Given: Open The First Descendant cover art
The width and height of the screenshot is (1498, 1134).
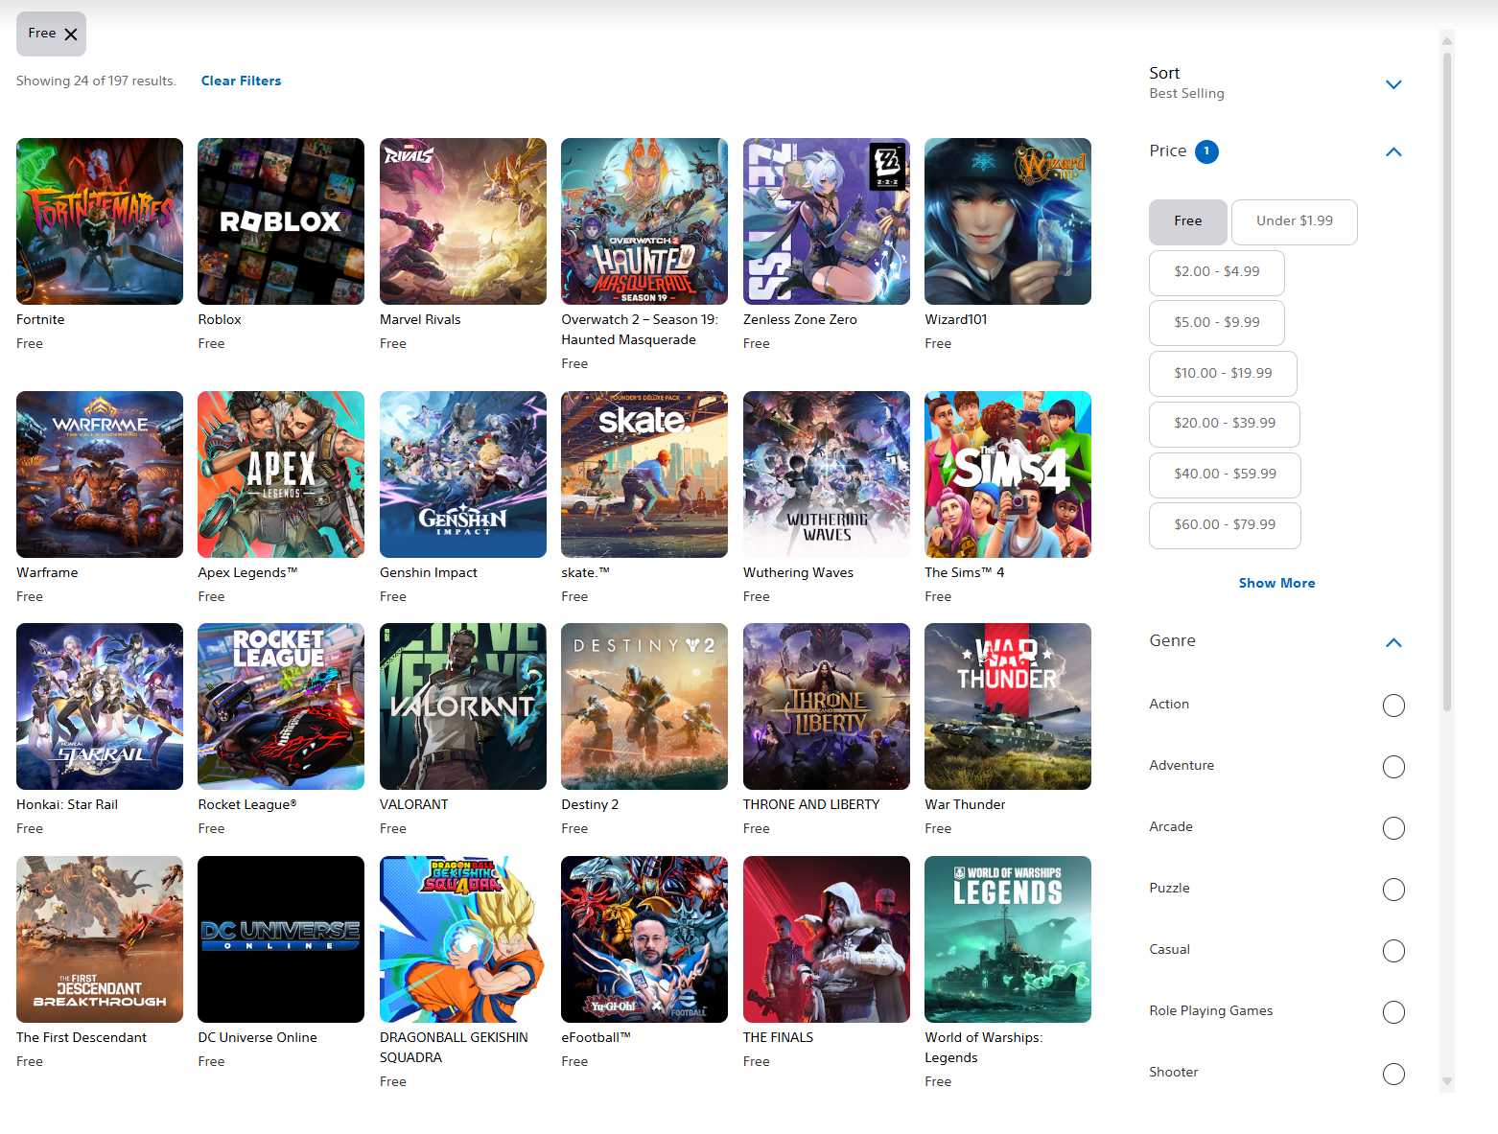Looking at the screenshot, I should click(x=100, y=939).
